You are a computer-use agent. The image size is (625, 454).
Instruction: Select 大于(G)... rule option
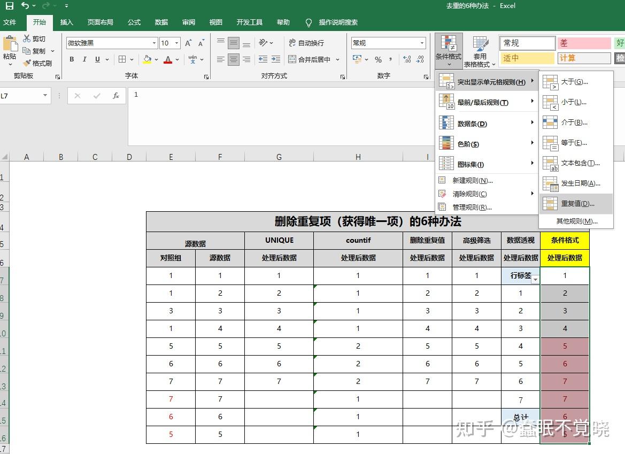click(x=576, y=82)
